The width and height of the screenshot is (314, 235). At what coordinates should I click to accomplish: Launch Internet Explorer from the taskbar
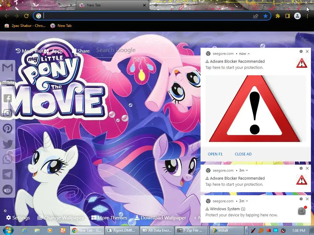25,230
